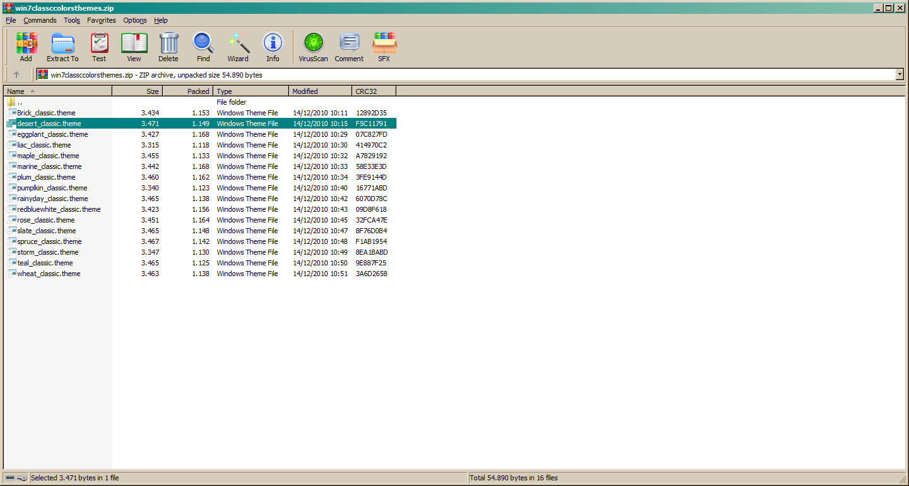Image resolution: width=909 pixels, height=486 pixels.
Task: Click the file icon of wheat_classic.theme
Action: coord(11,274)
